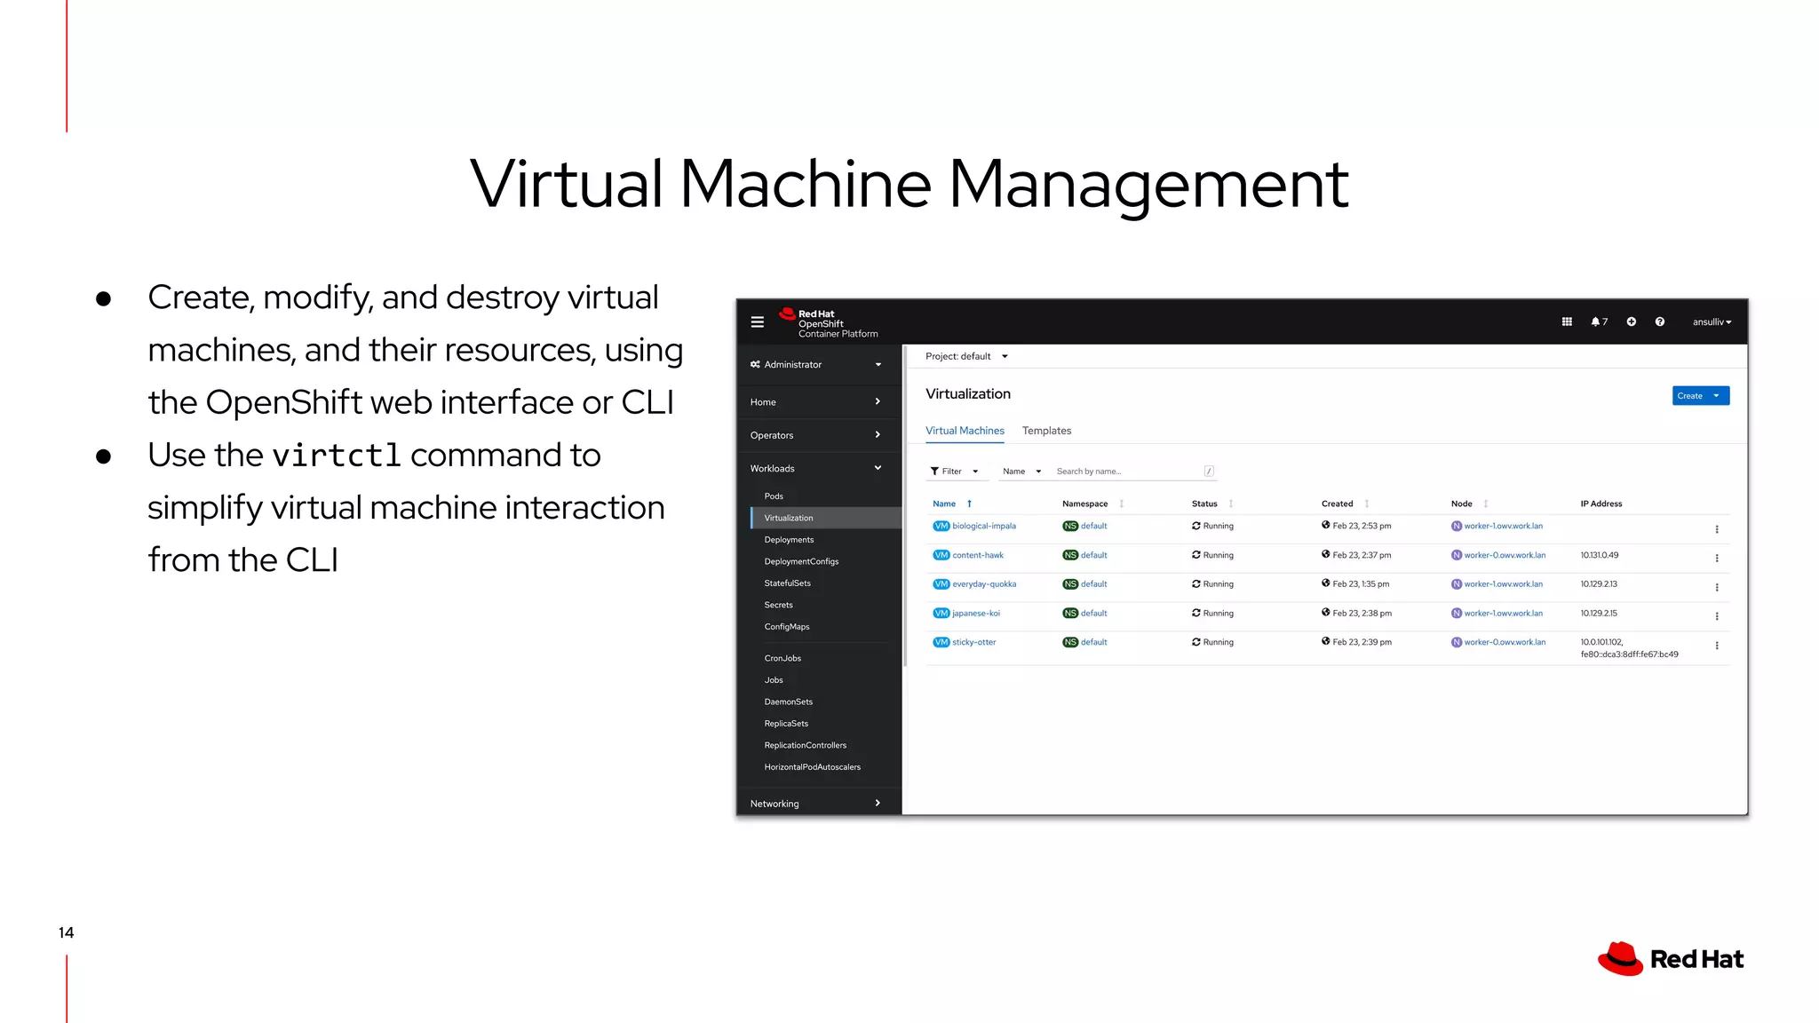Open the notifications bell with 7 alerts

1599,322
